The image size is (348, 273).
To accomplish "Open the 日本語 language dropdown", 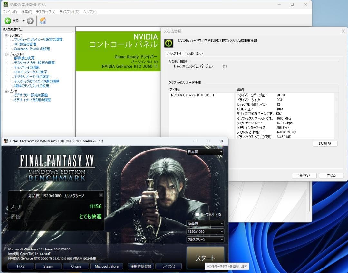I will 205,152.
